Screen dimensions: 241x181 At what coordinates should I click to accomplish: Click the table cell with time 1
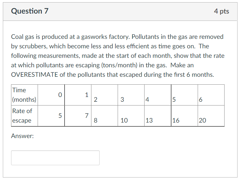(78, 95)
